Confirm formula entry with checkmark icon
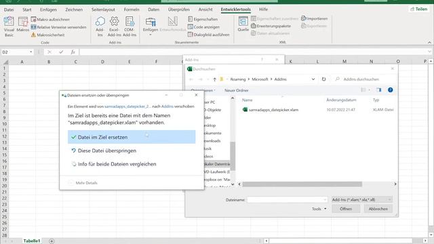This screenshot has height=244, width=434. (x=61, y=52)
